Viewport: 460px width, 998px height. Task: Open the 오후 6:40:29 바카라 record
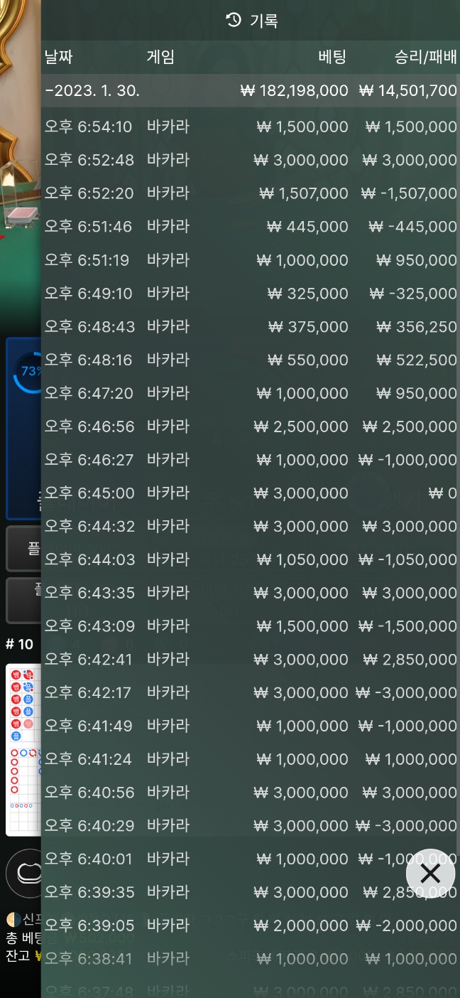click(x=250, y=826)
